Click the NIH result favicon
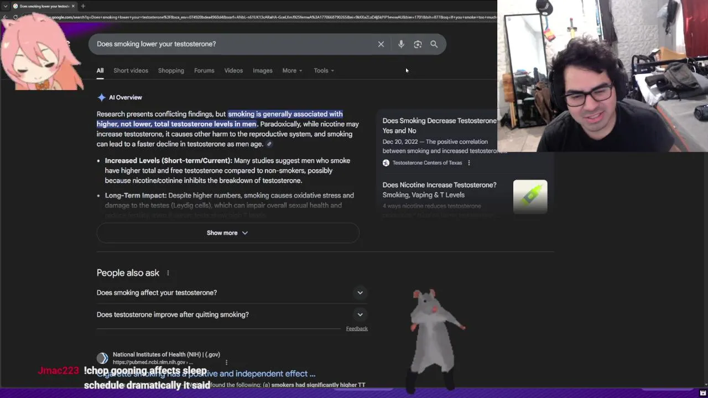Image resolution: width=708 pixels, height=398 pixels. [x=102, y=358]
